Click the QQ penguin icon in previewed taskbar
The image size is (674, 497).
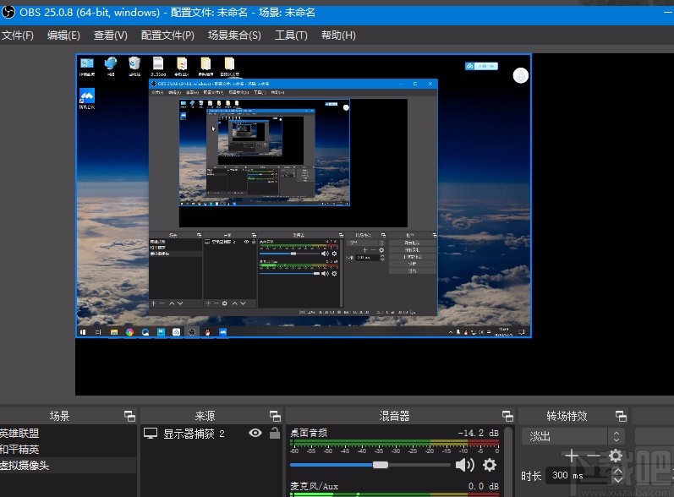tap(208, 332)
